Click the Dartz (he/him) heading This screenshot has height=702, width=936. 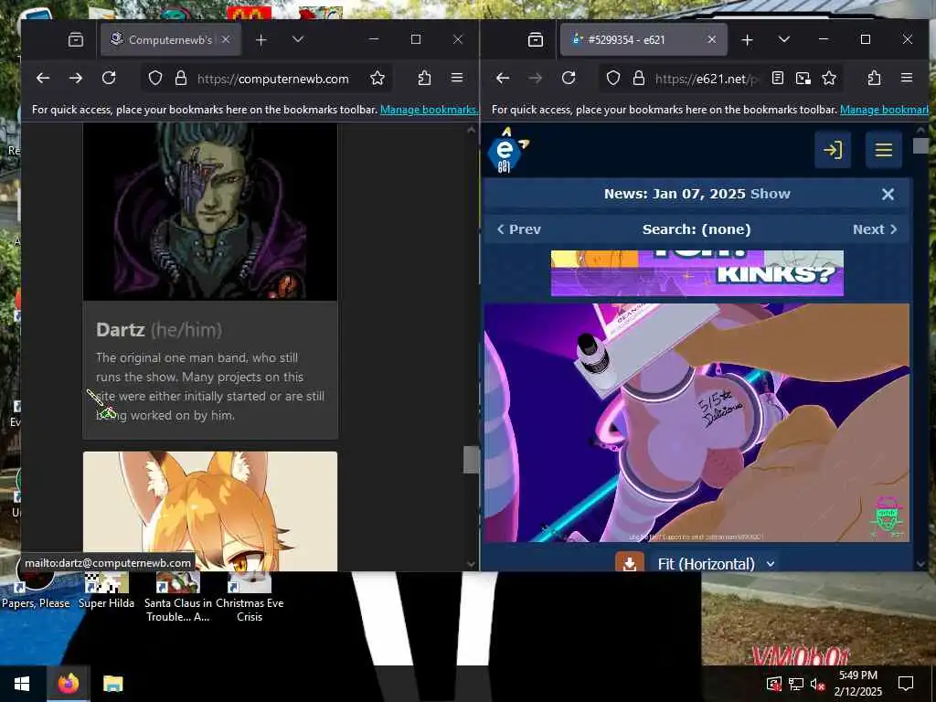tap(159, 329)
